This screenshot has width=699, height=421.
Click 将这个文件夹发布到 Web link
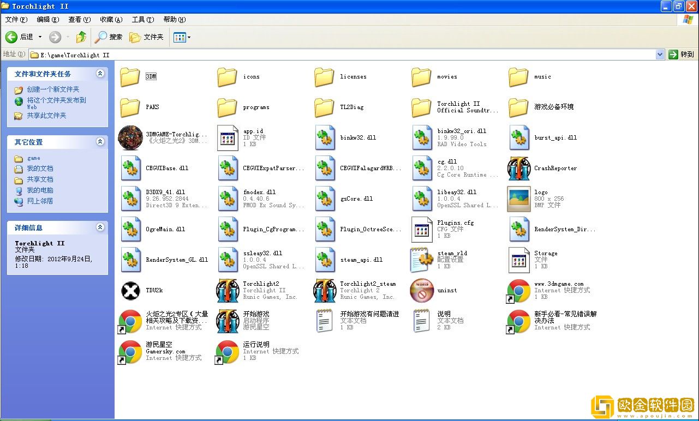pos(56,103)
